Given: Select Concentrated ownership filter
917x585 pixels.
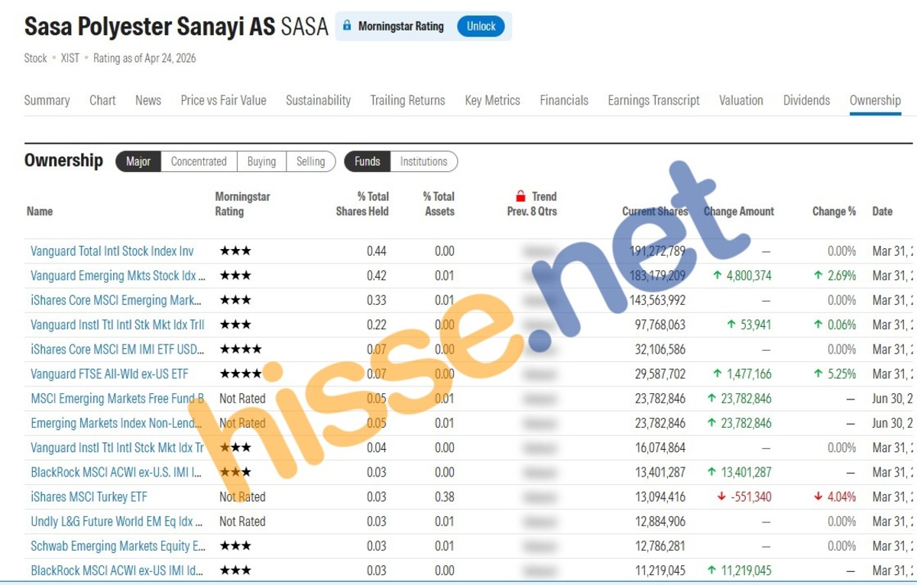Looking at the screenshot, I should [x=199, y=161].
